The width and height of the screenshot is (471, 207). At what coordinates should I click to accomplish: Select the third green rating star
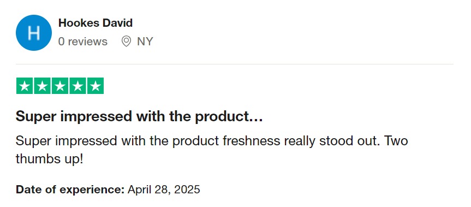pos(60,86)
